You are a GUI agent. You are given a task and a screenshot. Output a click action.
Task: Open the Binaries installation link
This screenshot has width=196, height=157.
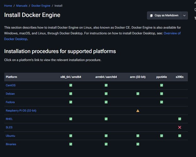(x=11, y=144)
